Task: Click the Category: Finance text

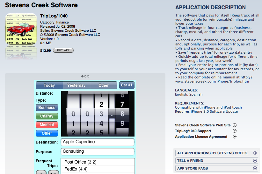Action: [54, 22]
